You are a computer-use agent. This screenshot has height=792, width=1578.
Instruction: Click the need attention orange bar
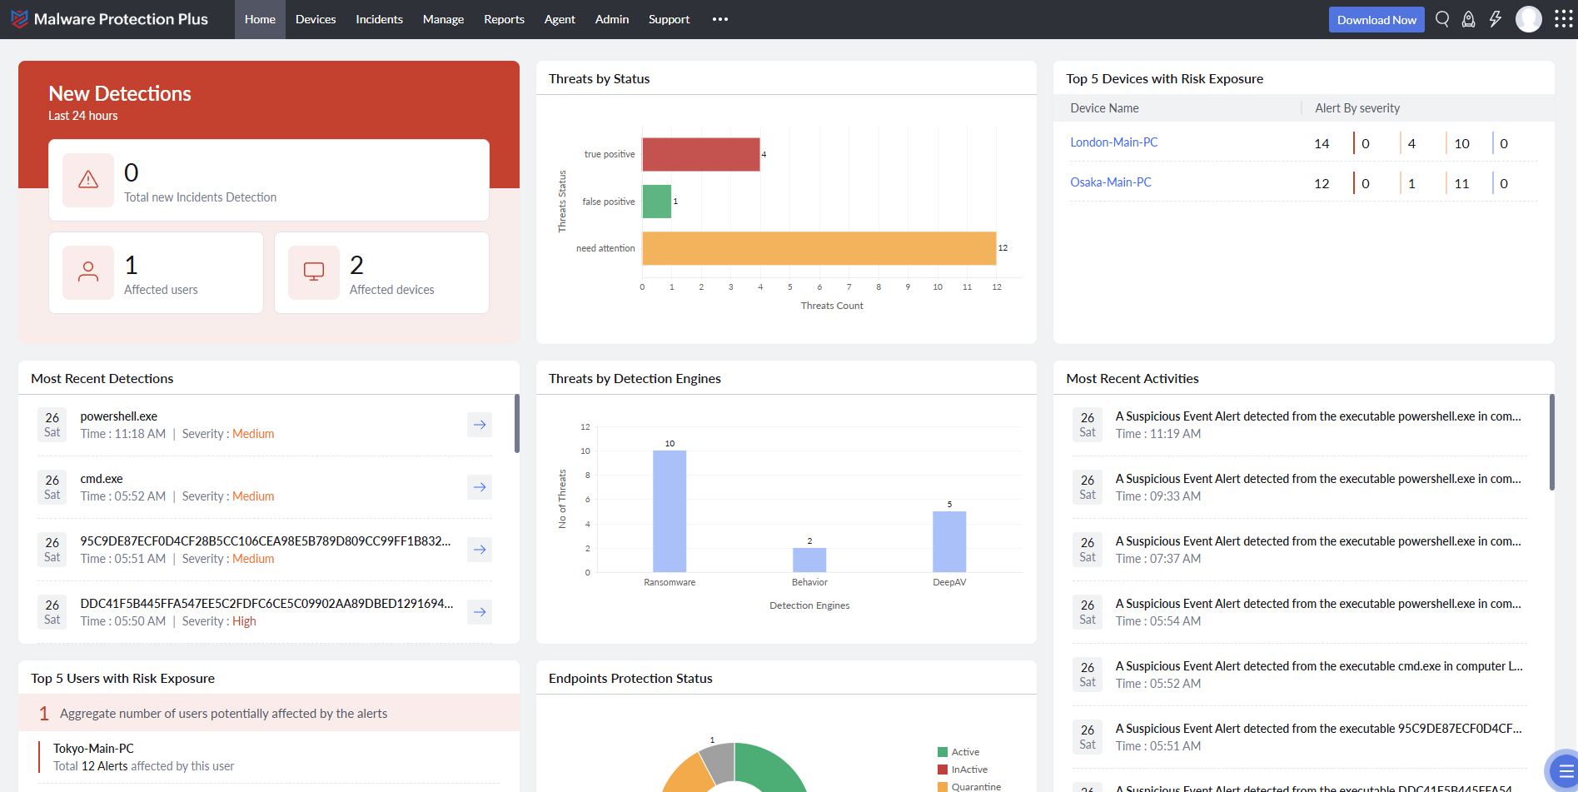[819, 248]
